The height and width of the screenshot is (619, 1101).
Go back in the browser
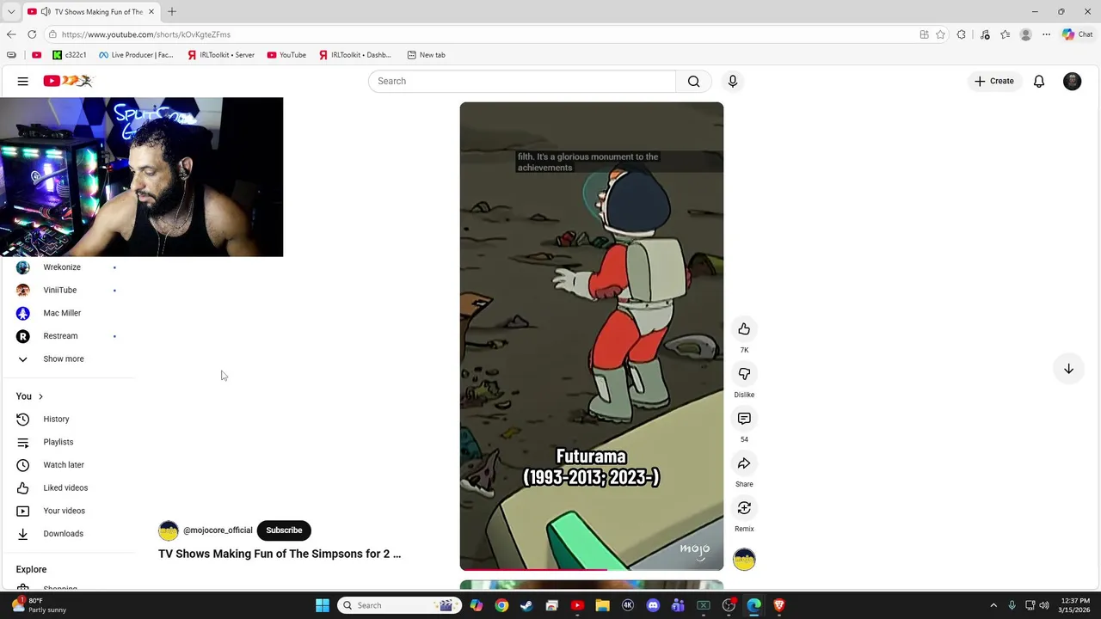point(11,34)
